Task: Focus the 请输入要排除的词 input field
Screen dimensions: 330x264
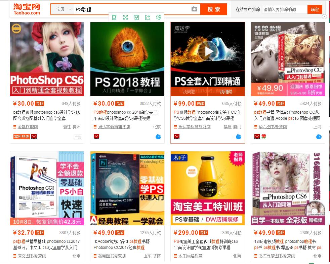Action: point(285,9)
